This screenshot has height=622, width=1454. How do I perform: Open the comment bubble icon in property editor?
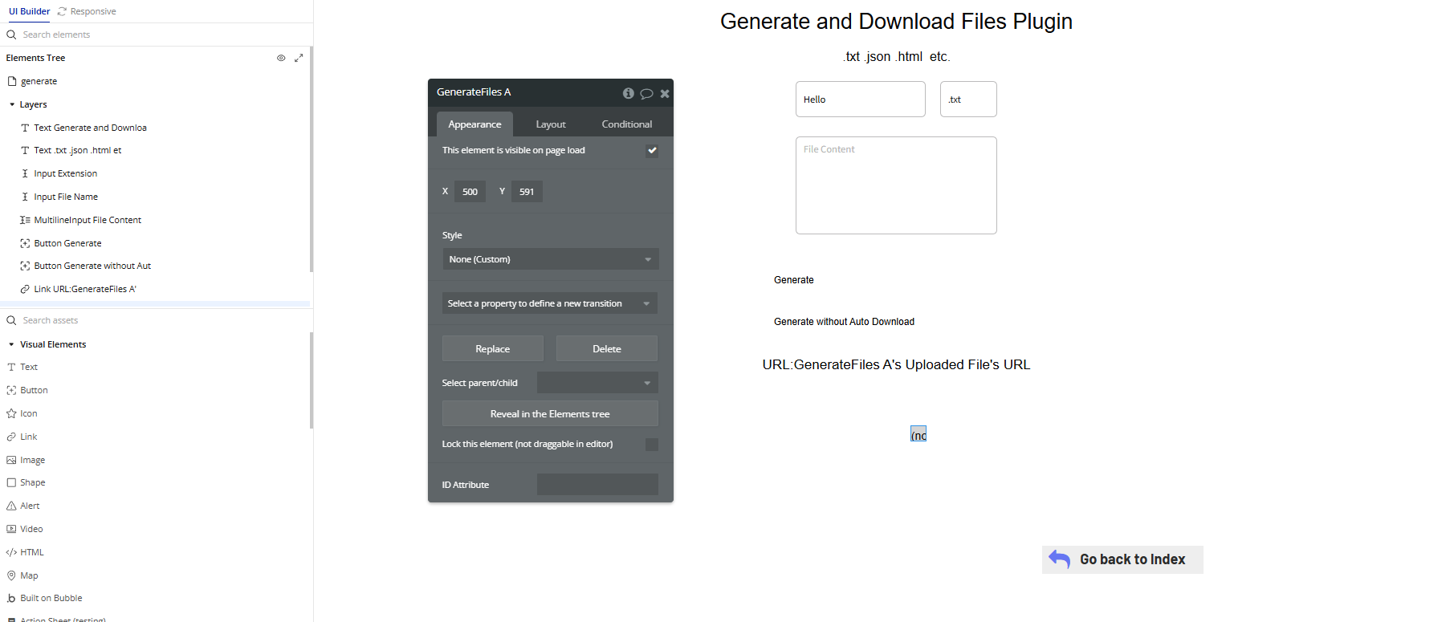646,93
